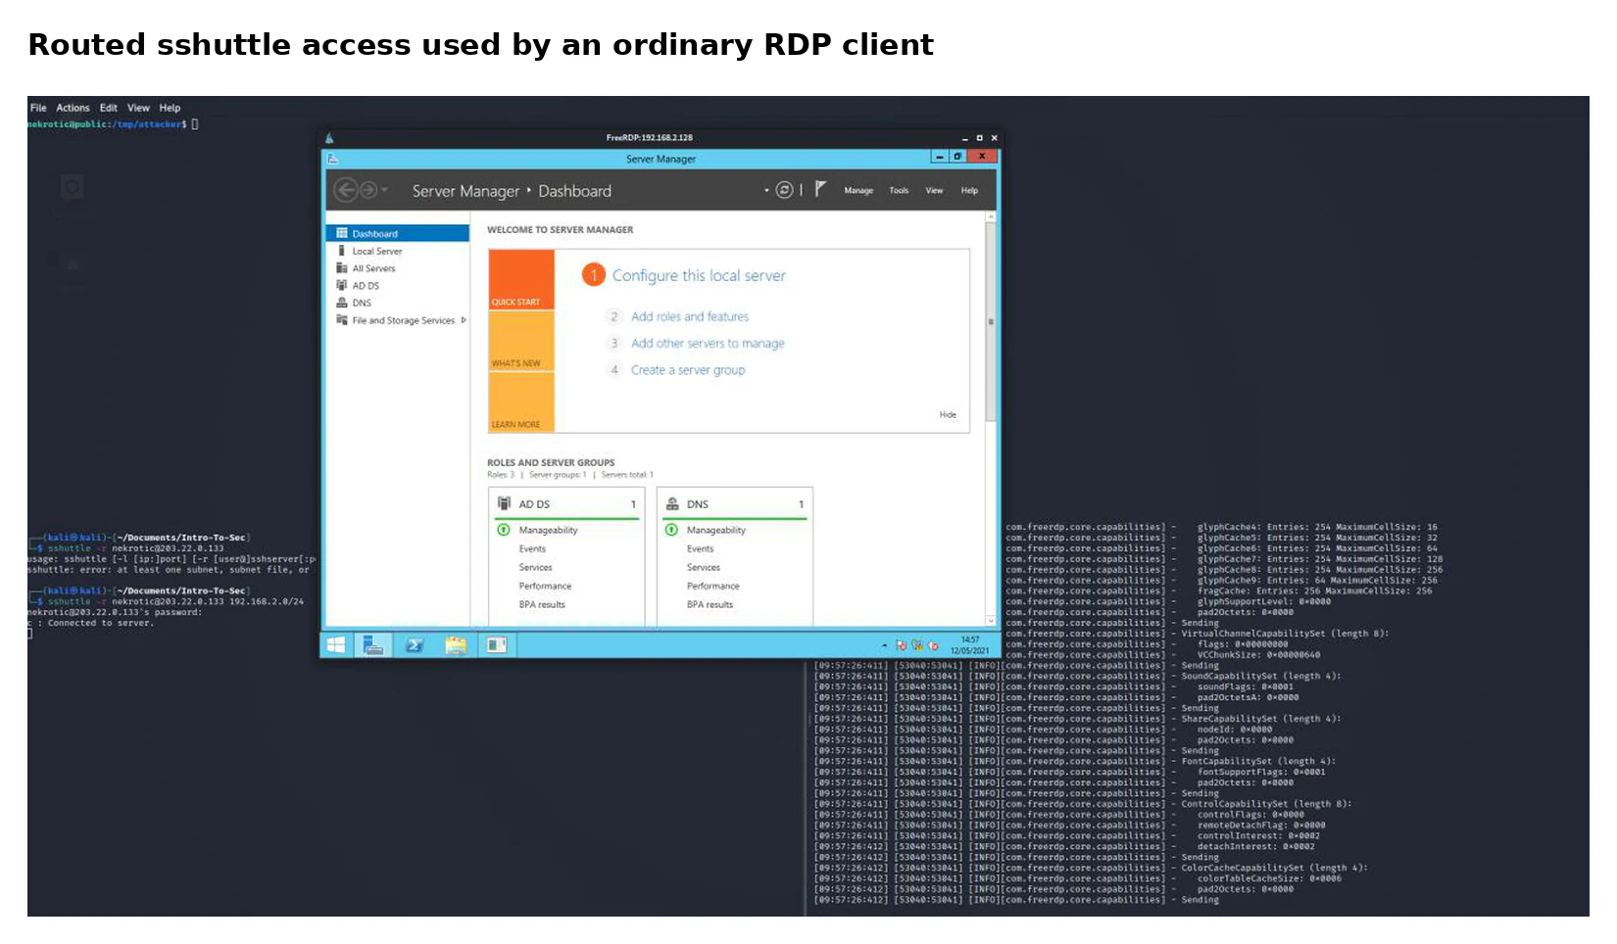
Task: Click Add other servers to manage
Action: tap(708, 343)
